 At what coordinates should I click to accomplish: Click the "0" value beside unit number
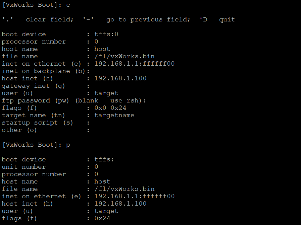96,167
